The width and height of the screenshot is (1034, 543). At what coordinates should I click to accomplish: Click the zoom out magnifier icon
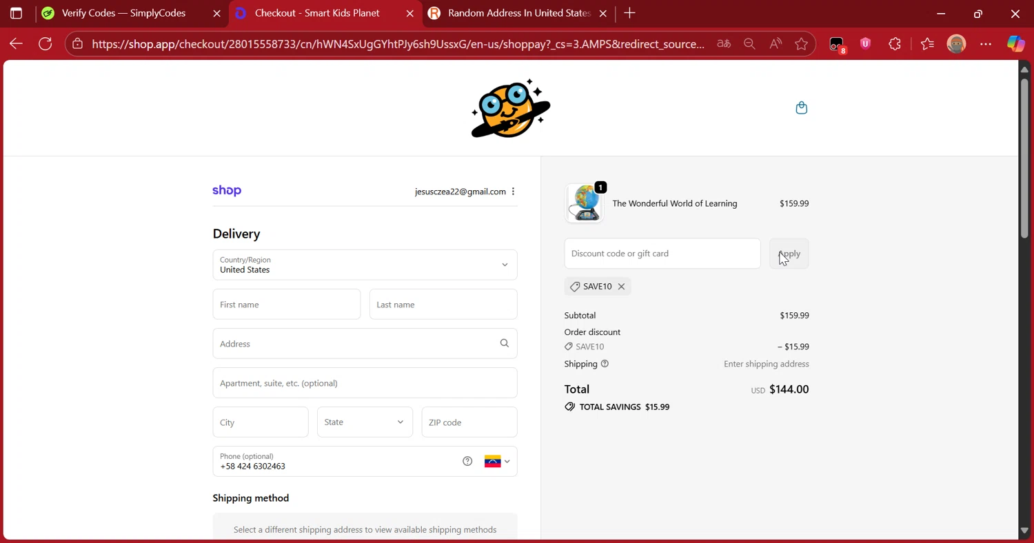click(x=749, y=44)
